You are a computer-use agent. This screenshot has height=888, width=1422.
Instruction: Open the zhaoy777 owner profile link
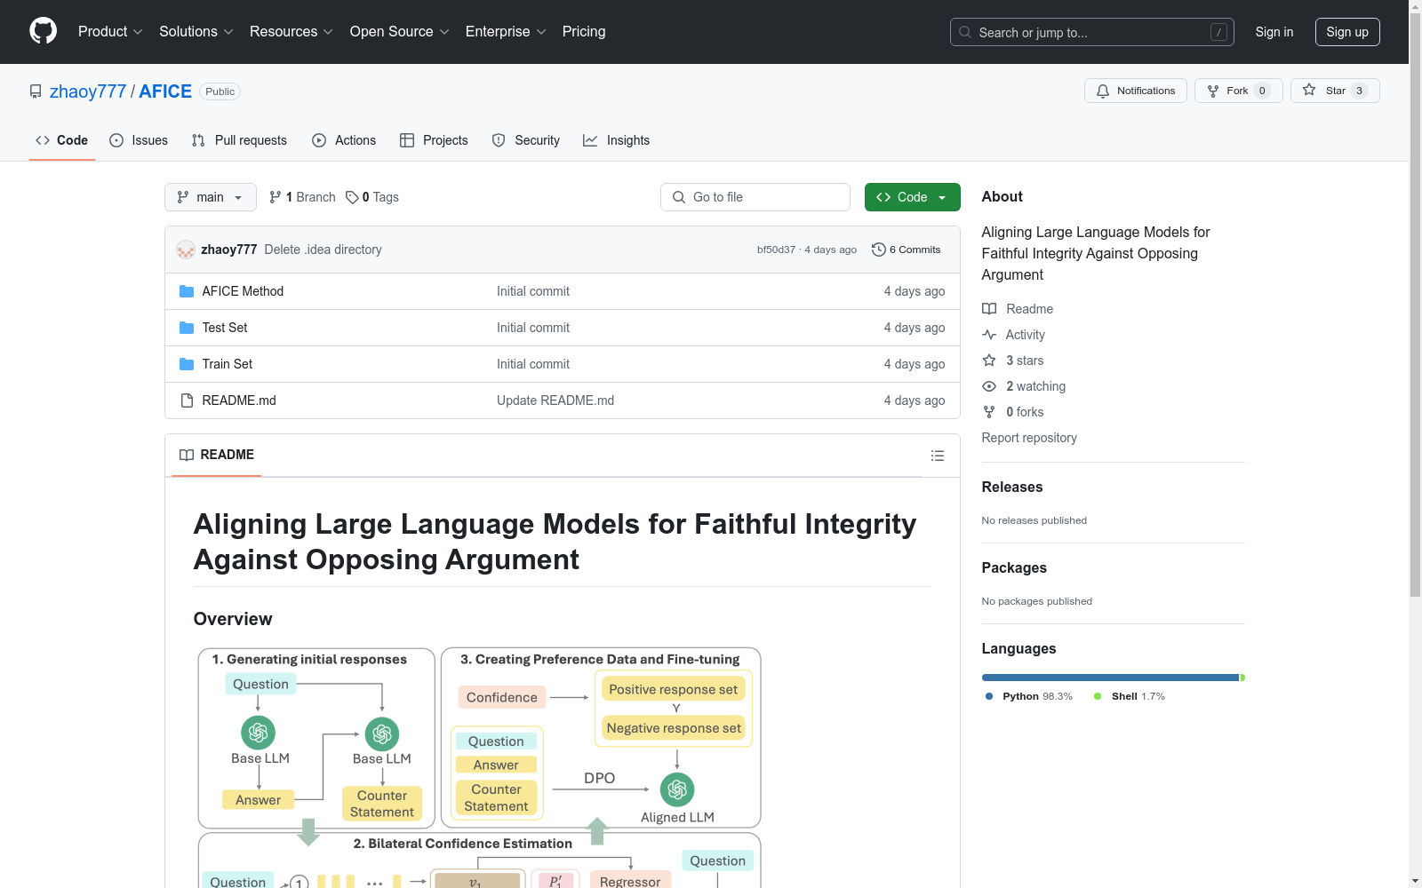[88, 91]
